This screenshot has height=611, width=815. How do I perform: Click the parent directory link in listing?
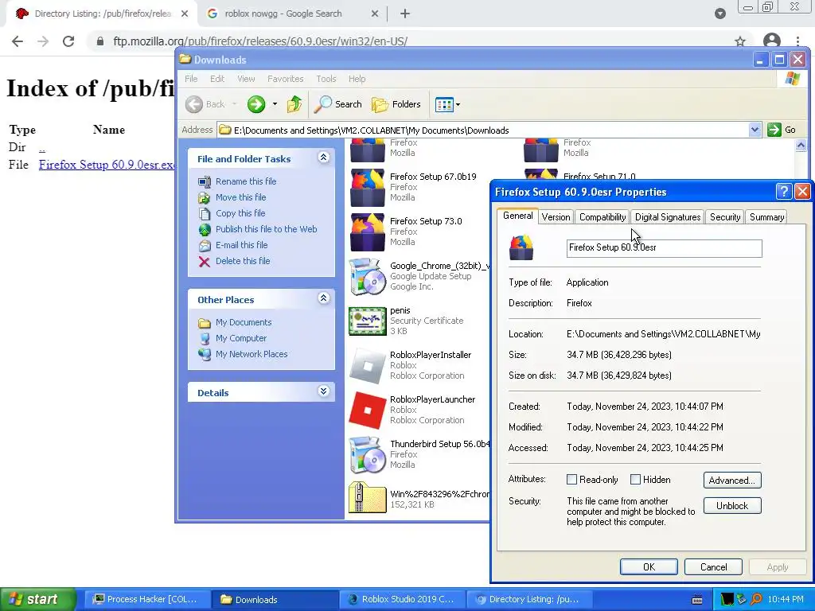pyautogui.click(x=42, y=147)
